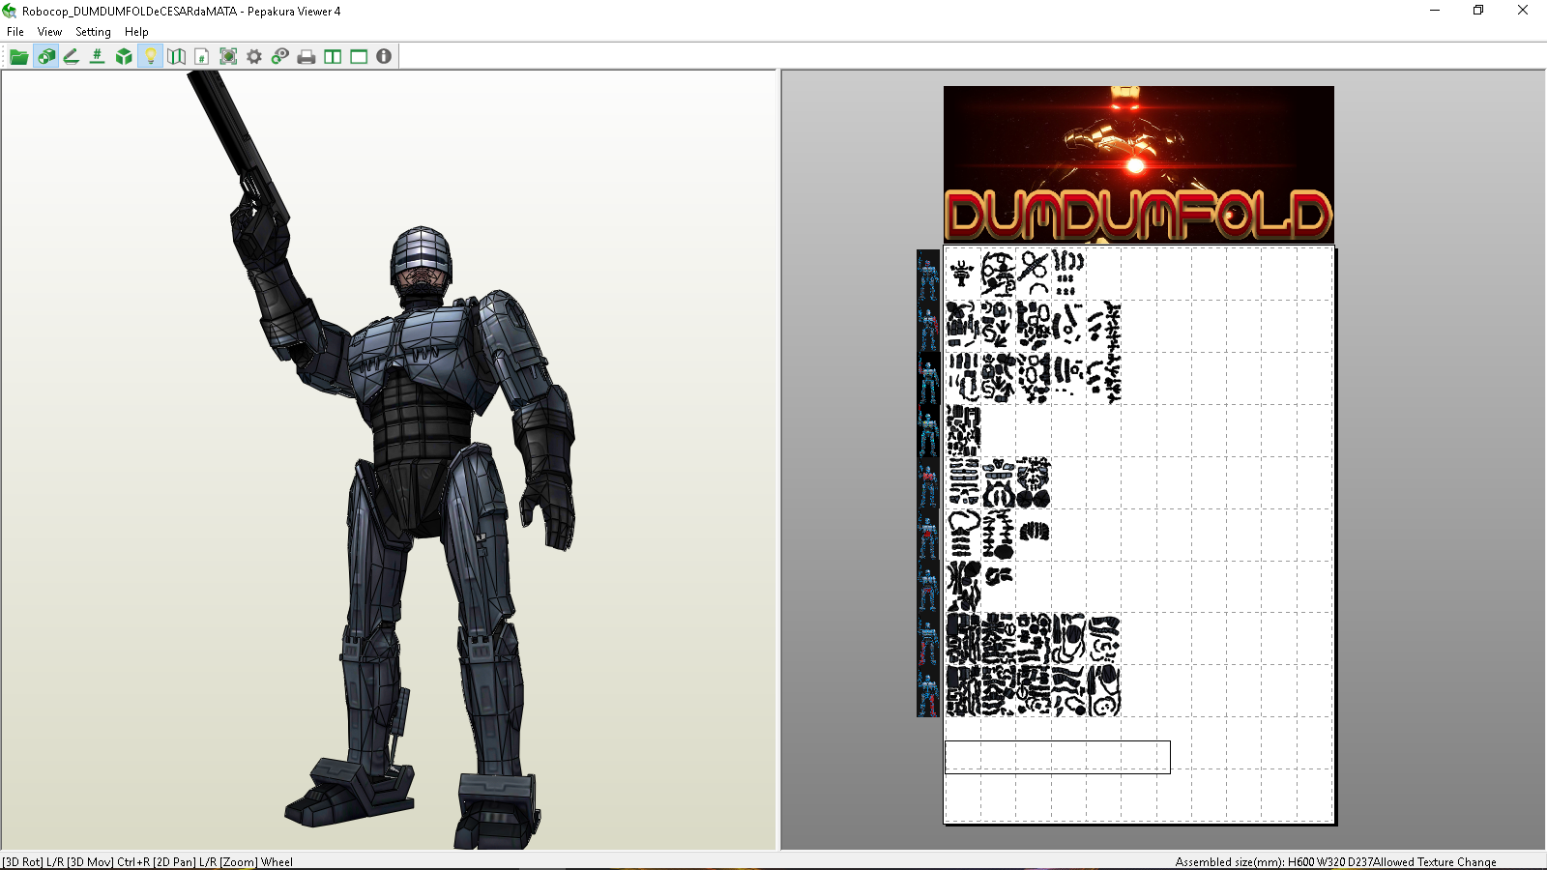Screen dimensions: 1547x870
Task: Open the View menu
Action: click(49, 32)
